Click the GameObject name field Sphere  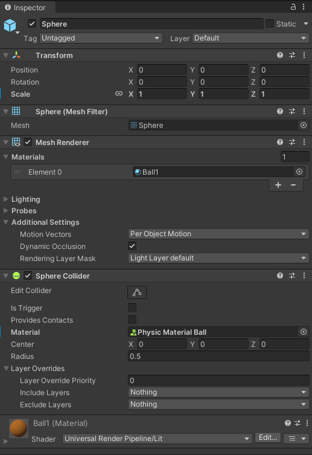151,24
